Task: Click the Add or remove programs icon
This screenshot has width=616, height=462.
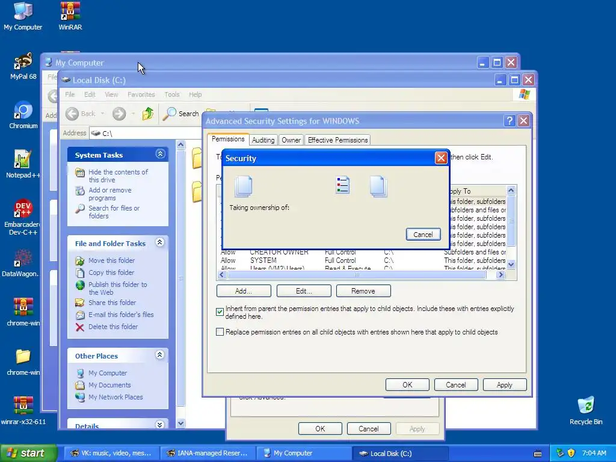Action: [80, 191]
